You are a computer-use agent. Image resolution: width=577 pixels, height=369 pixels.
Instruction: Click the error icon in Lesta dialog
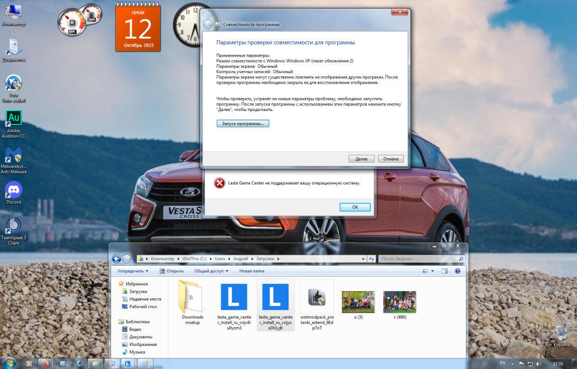point(219,183)
